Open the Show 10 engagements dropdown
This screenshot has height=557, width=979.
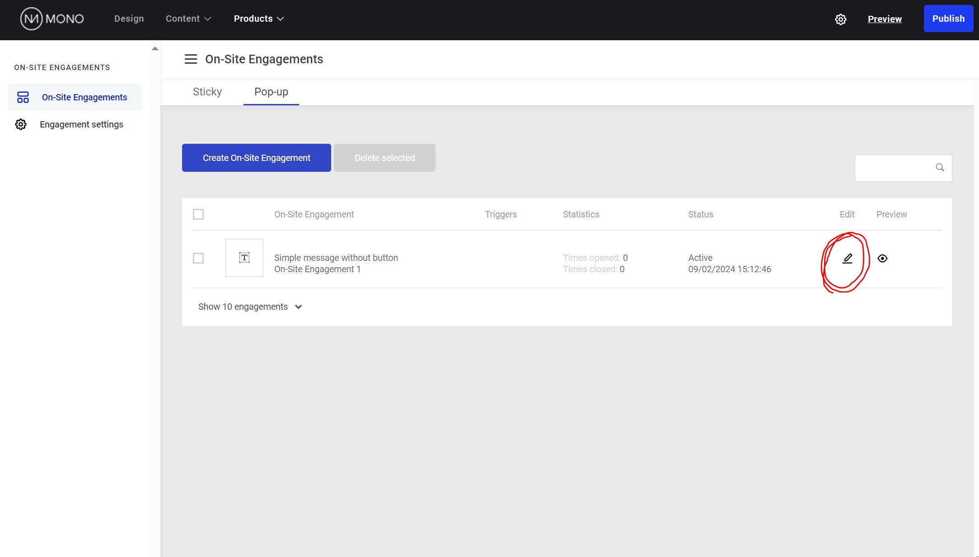pos(250,307)
